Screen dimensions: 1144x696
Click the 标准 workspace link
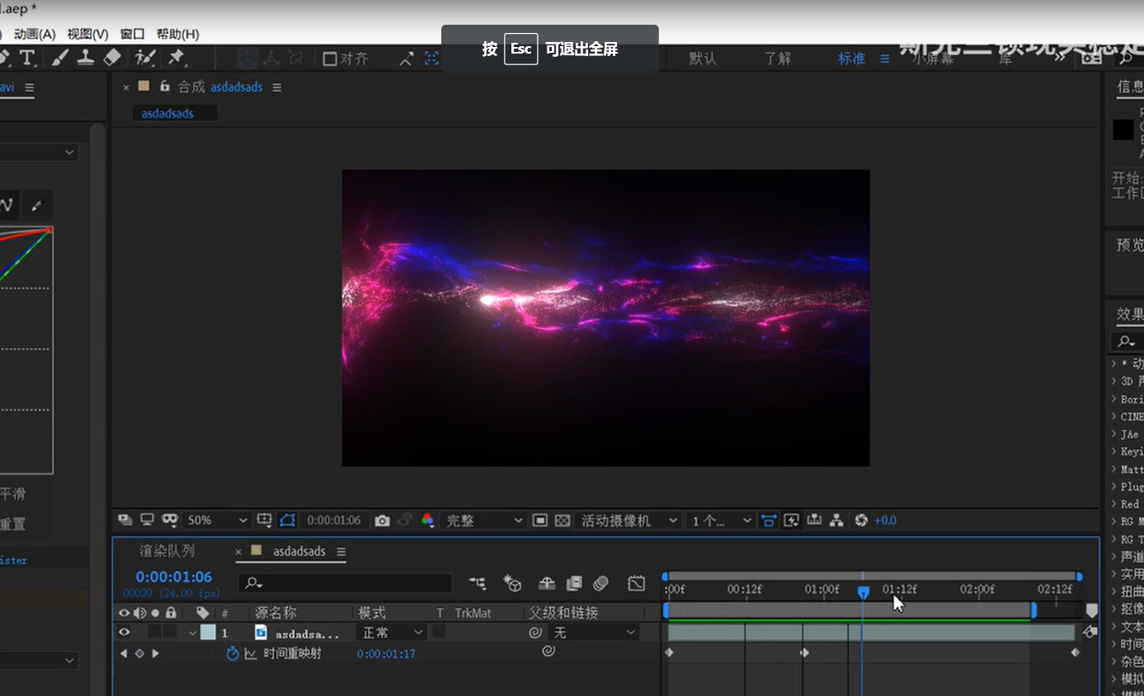coord(851,58)
